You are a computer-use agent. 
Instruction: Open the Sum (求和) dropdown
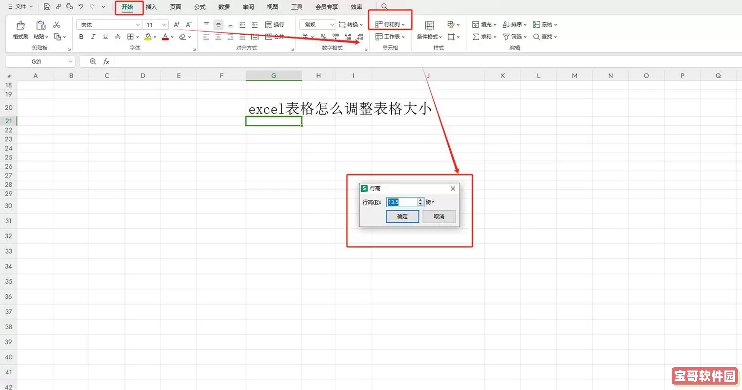tap(484, 37)
